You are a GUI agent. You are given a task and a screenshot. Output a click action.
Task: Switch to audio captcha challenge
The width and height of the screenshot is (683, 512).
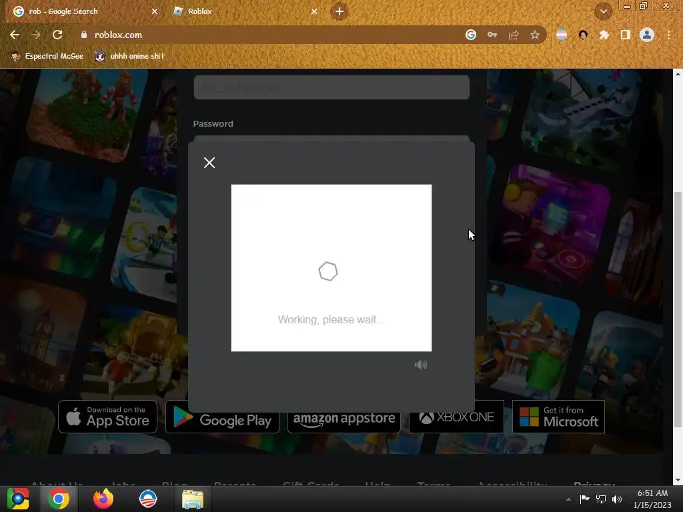click(420, 365)
